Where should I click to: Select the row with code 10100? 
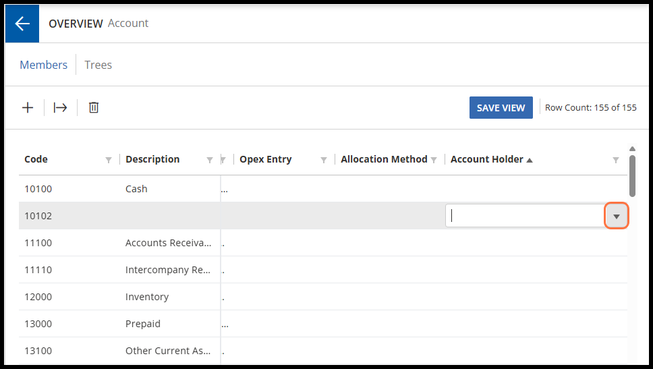pos(322,189)
